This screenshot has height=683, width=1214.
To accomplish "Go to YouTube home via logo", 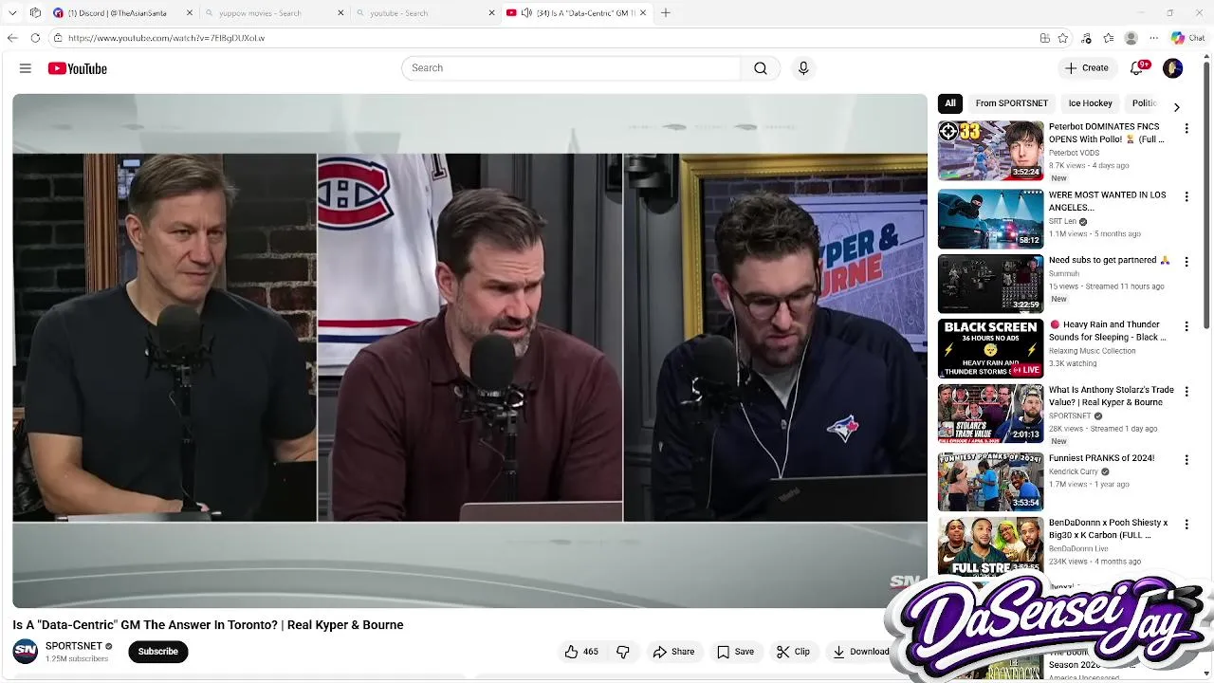I will pyautogui.click(x=77, y=68).
